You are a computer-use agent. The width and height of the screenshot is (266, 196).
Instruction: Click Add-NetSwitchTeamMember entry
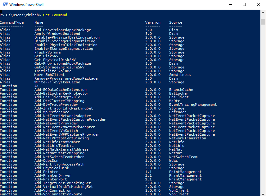coord(59,157)
